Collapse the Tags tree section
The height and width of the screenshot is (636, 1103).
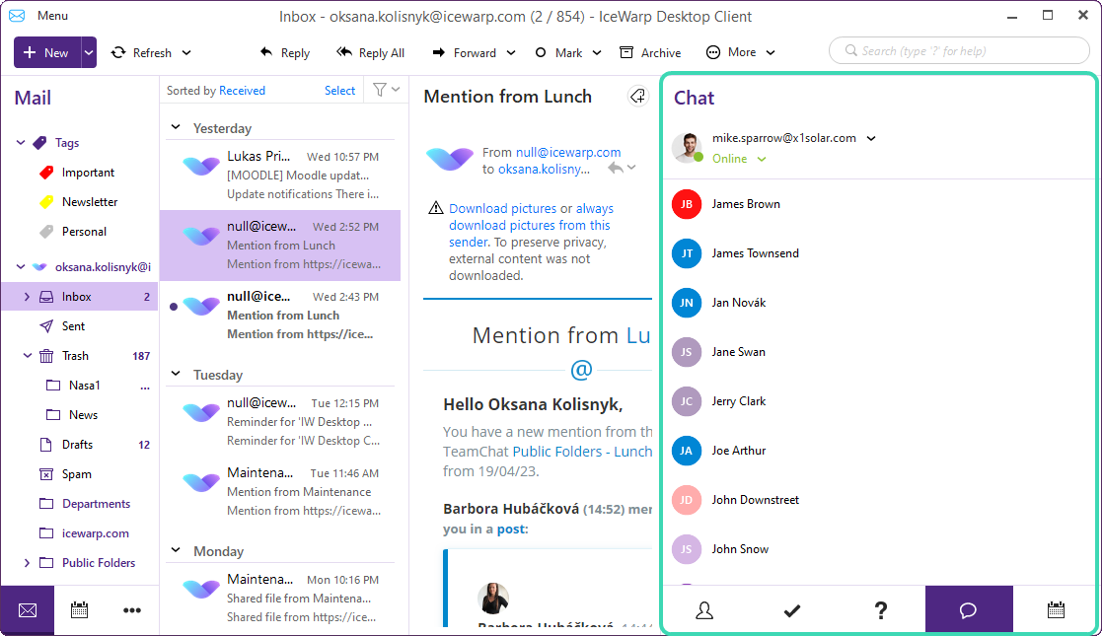[21, 143]
